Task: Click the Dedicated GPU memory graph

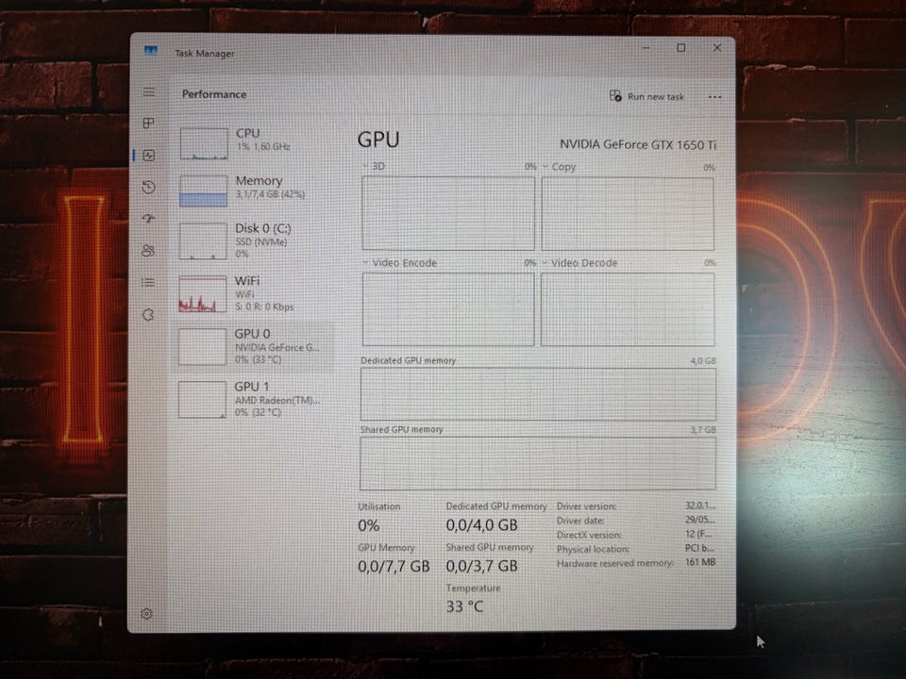Action: [x=538, y=394]
